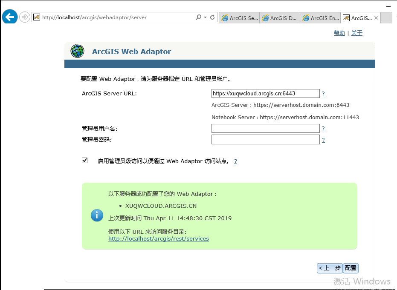Screen dimensions: 397x290
Task: Click the ArcGIS globe logo
Action: (x=77, y=51)
